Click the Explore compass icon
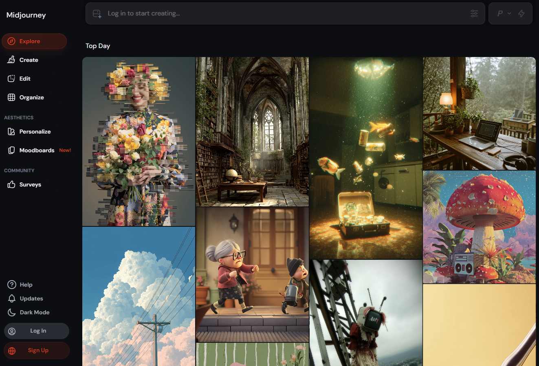 coord(12,41)
